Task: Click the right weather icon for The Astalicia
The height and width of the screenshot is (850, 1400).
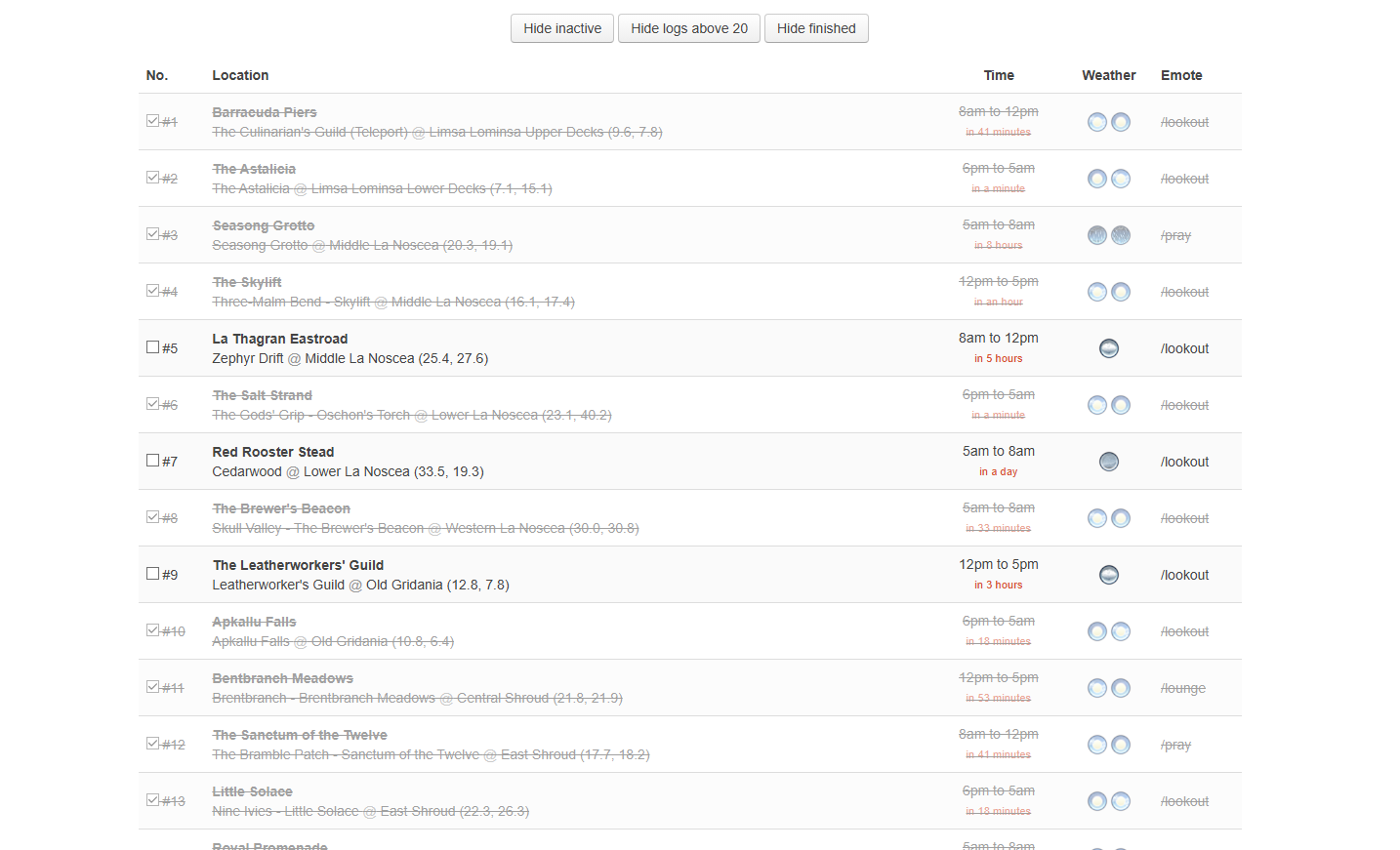Action: click(1121, 179)
